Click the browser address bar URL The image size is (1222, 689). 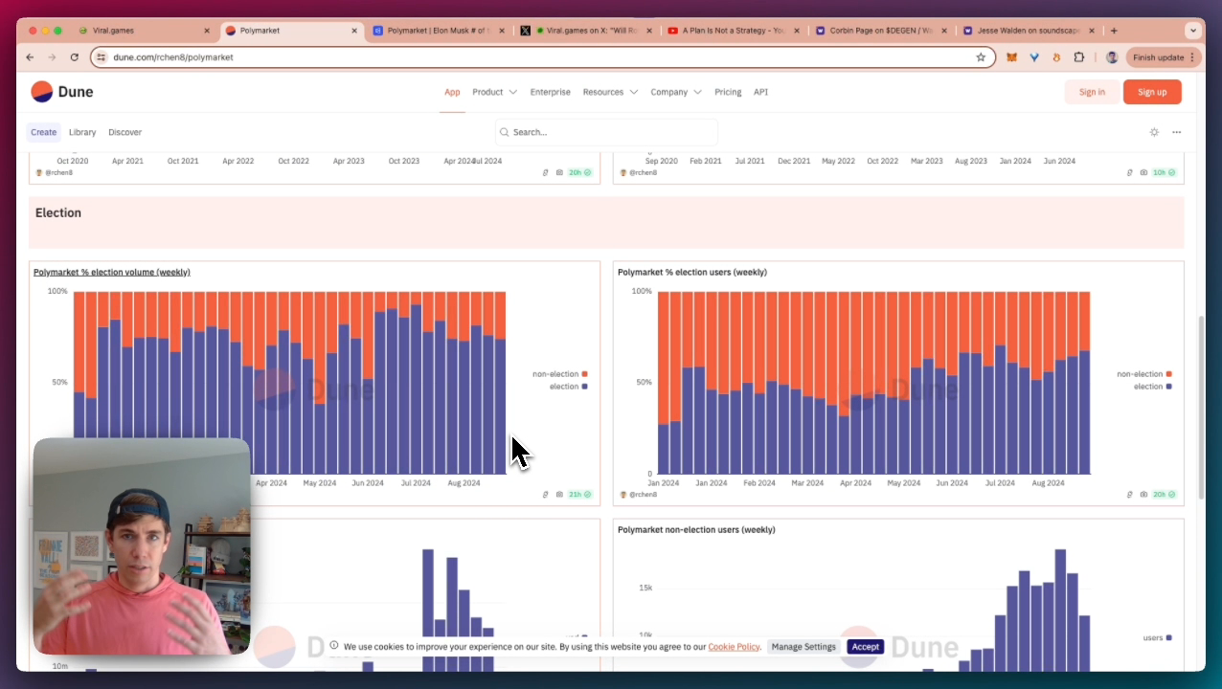coord(173,57)
